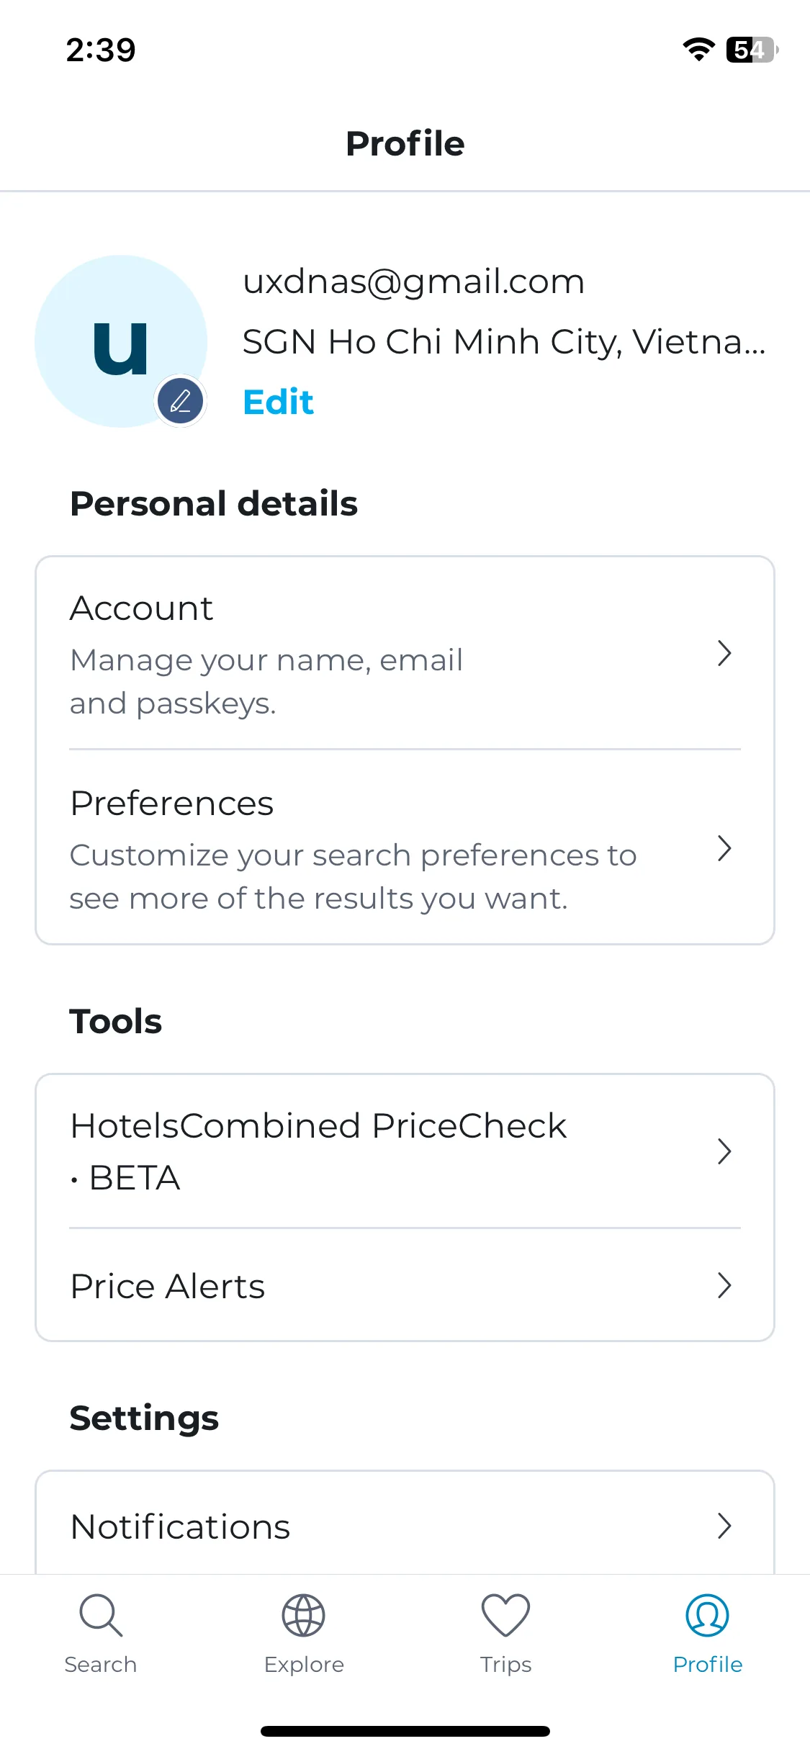Screen dimensions: 810x1754
Task: Tap the uxdnas@gmail.com email text
Action: pos(413,282)
